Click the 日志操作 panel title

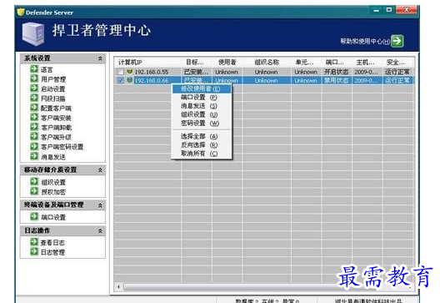click(x=37, y=230)
